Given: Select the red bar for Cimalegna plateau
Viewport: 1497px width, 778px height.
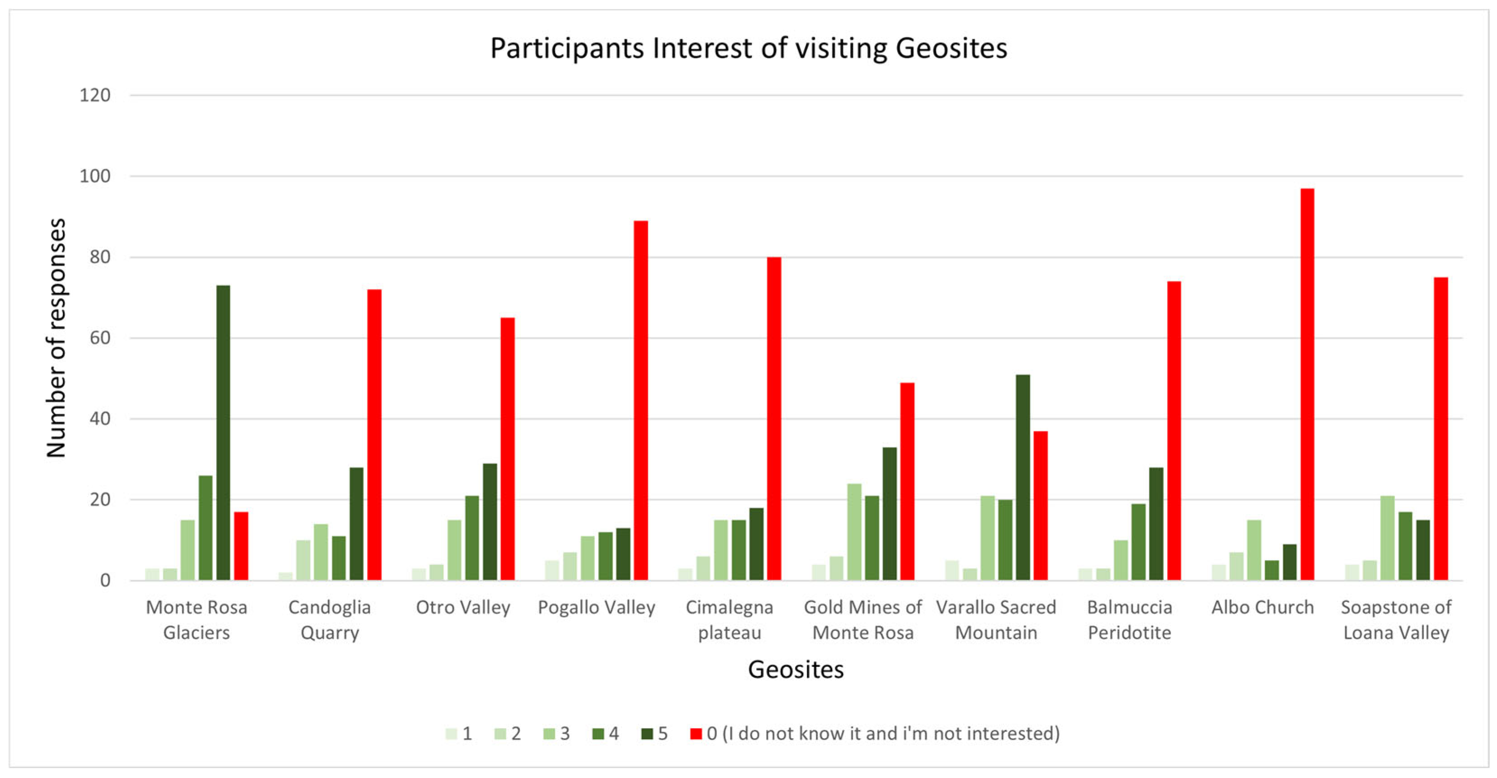Looking at the screenshot, I should 774,419.
